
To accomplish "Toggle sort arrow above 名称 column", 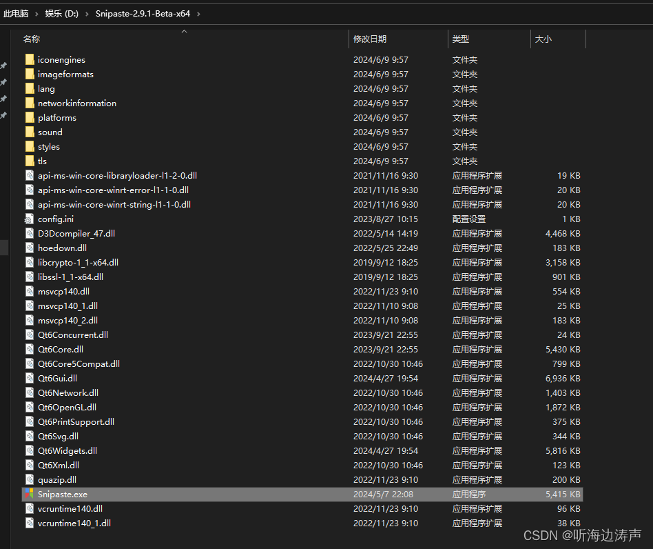I will coord(184,31).
